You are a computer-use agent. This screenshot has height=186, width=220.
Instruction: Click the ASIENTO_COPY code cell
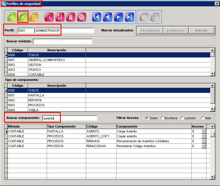101,136
